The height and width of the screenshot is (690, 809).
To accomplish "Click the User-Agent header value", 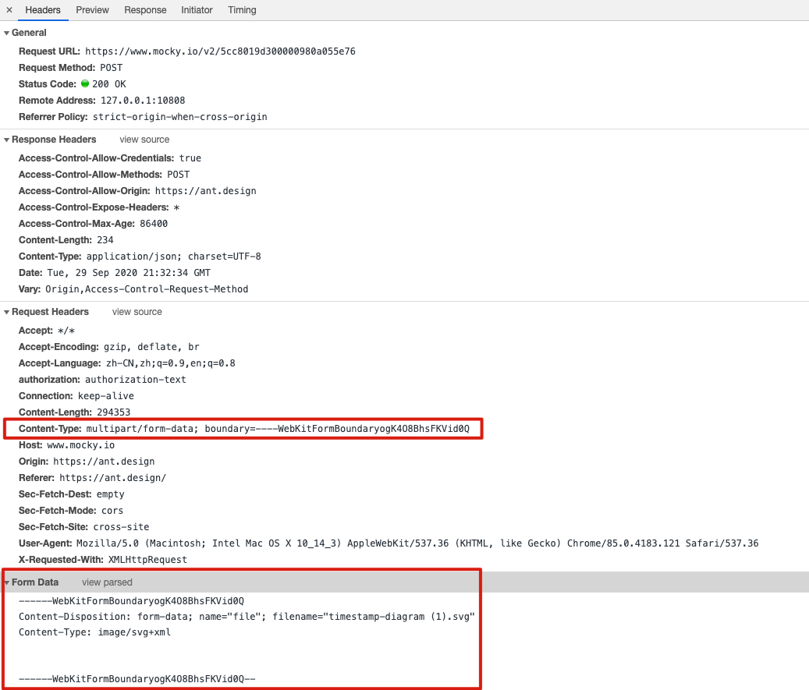I will pos(417,543).
